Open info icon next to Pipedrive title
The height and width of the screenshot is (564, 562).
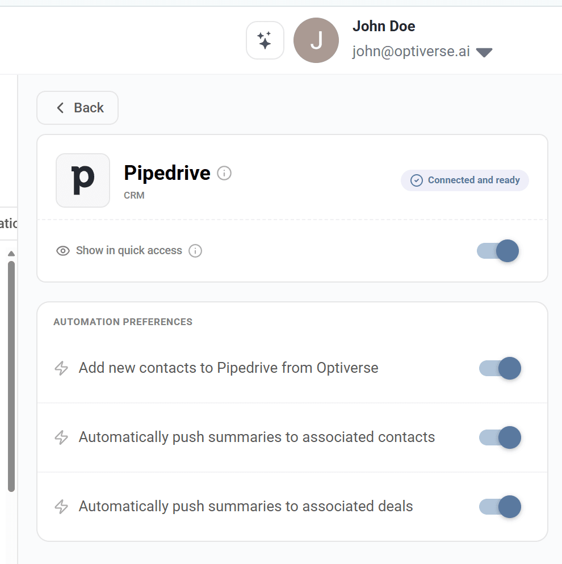click(224, 173)
